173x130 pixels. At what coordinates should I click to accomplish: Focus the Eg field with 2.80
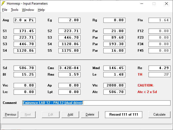70,20
